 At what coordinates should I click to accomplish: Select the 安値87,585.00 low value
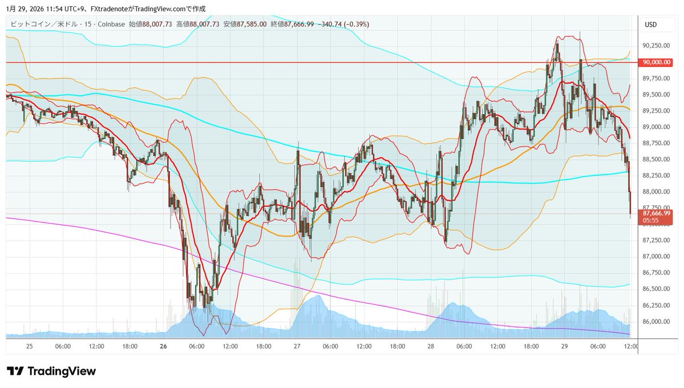coord(245,24)
